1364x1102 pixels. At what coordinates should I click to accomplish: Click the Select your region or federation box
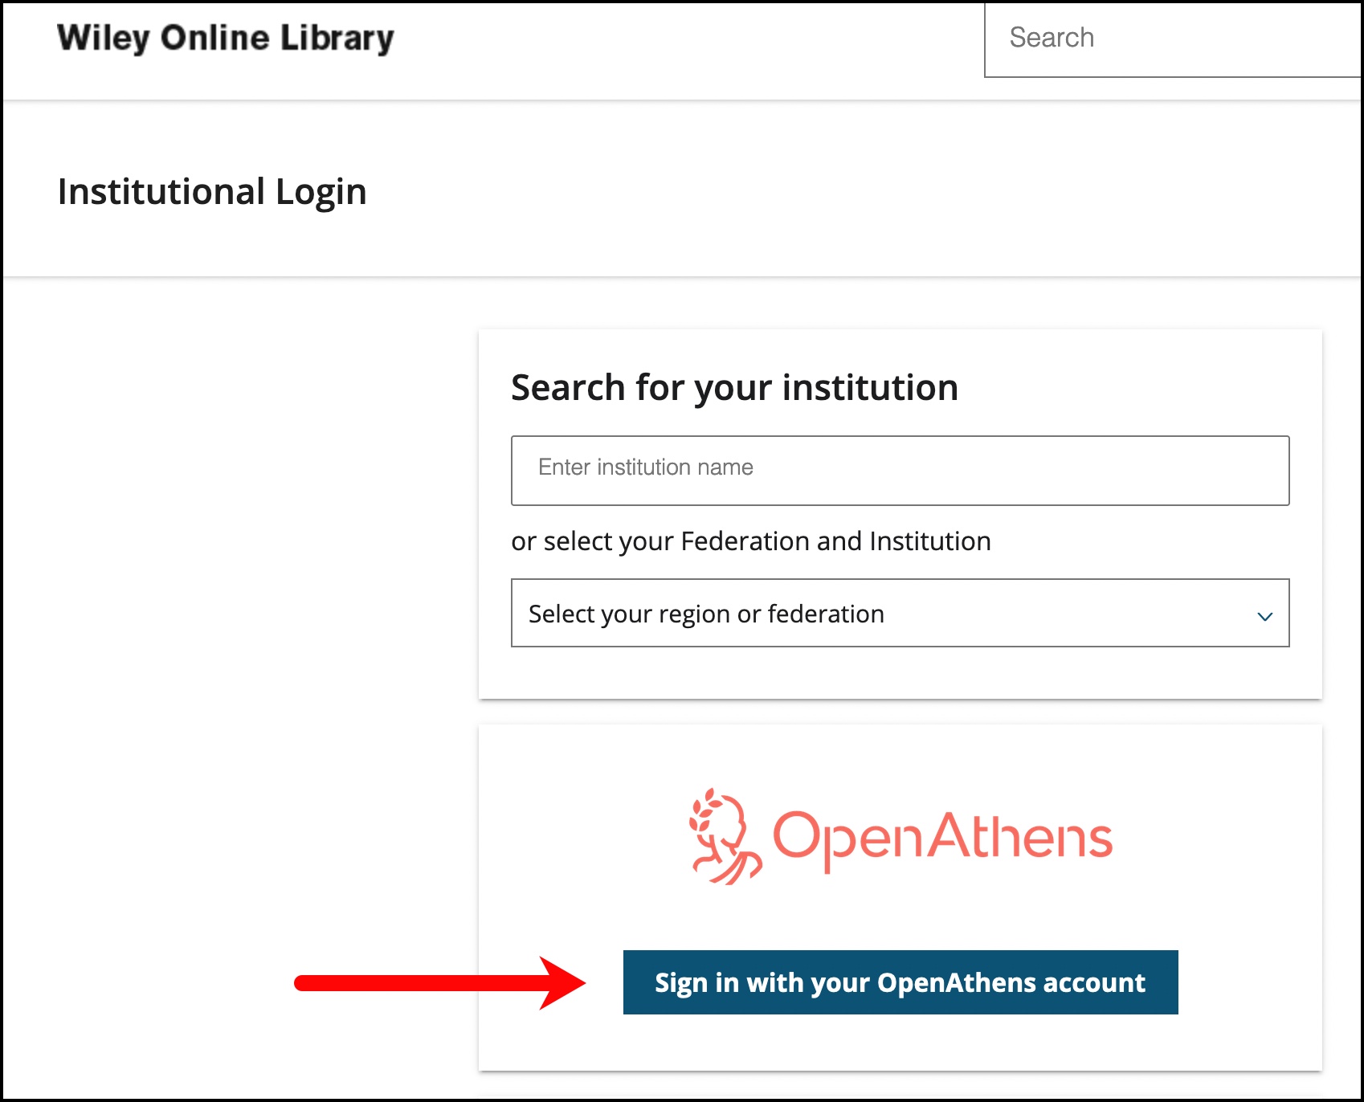tap(900, 614)
